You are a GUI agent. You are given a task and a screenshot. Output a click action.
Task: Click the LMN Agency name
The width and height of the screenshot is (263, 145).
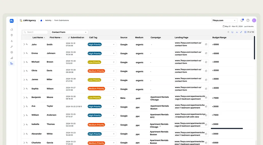pyautogui.click(x=30, y=20)
